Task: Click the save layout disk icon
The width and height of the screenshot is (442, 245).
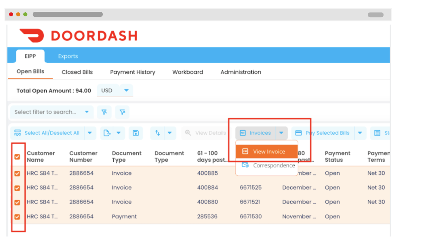Action: click(135, 133)
